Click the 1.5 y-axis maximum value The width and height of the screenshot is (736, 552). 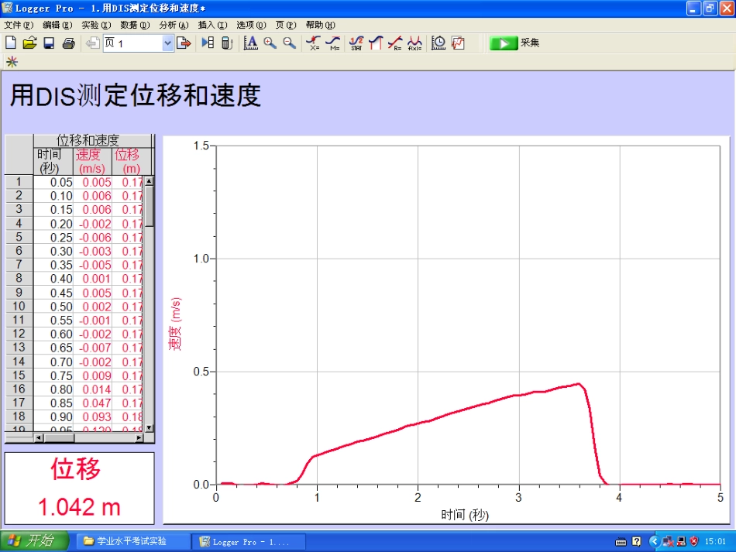click(201, 146)
